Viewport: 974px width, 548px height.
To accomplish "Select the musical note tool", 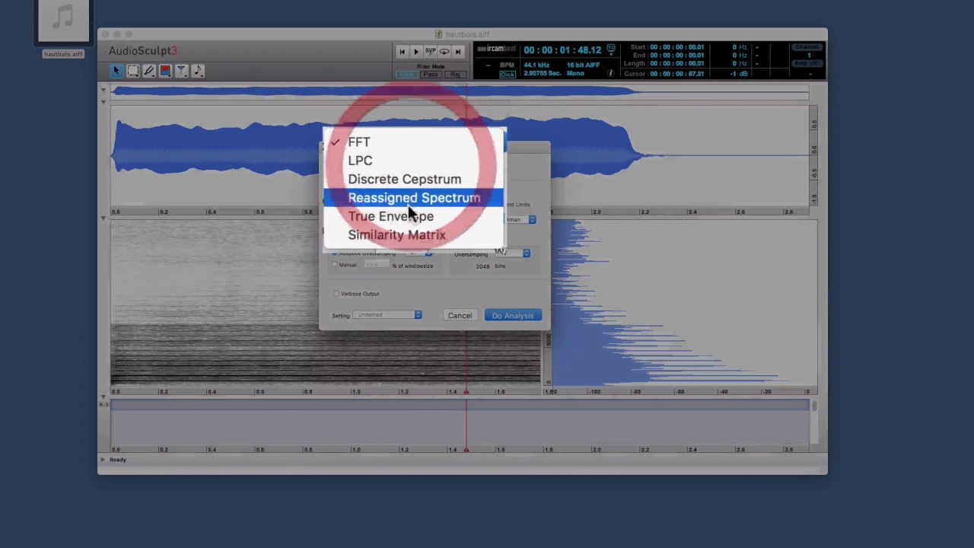I will tap(197, 71).
